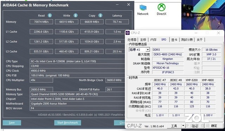Open the memory slot #2 dropdown in CPU-Z

tap(148, 50)
